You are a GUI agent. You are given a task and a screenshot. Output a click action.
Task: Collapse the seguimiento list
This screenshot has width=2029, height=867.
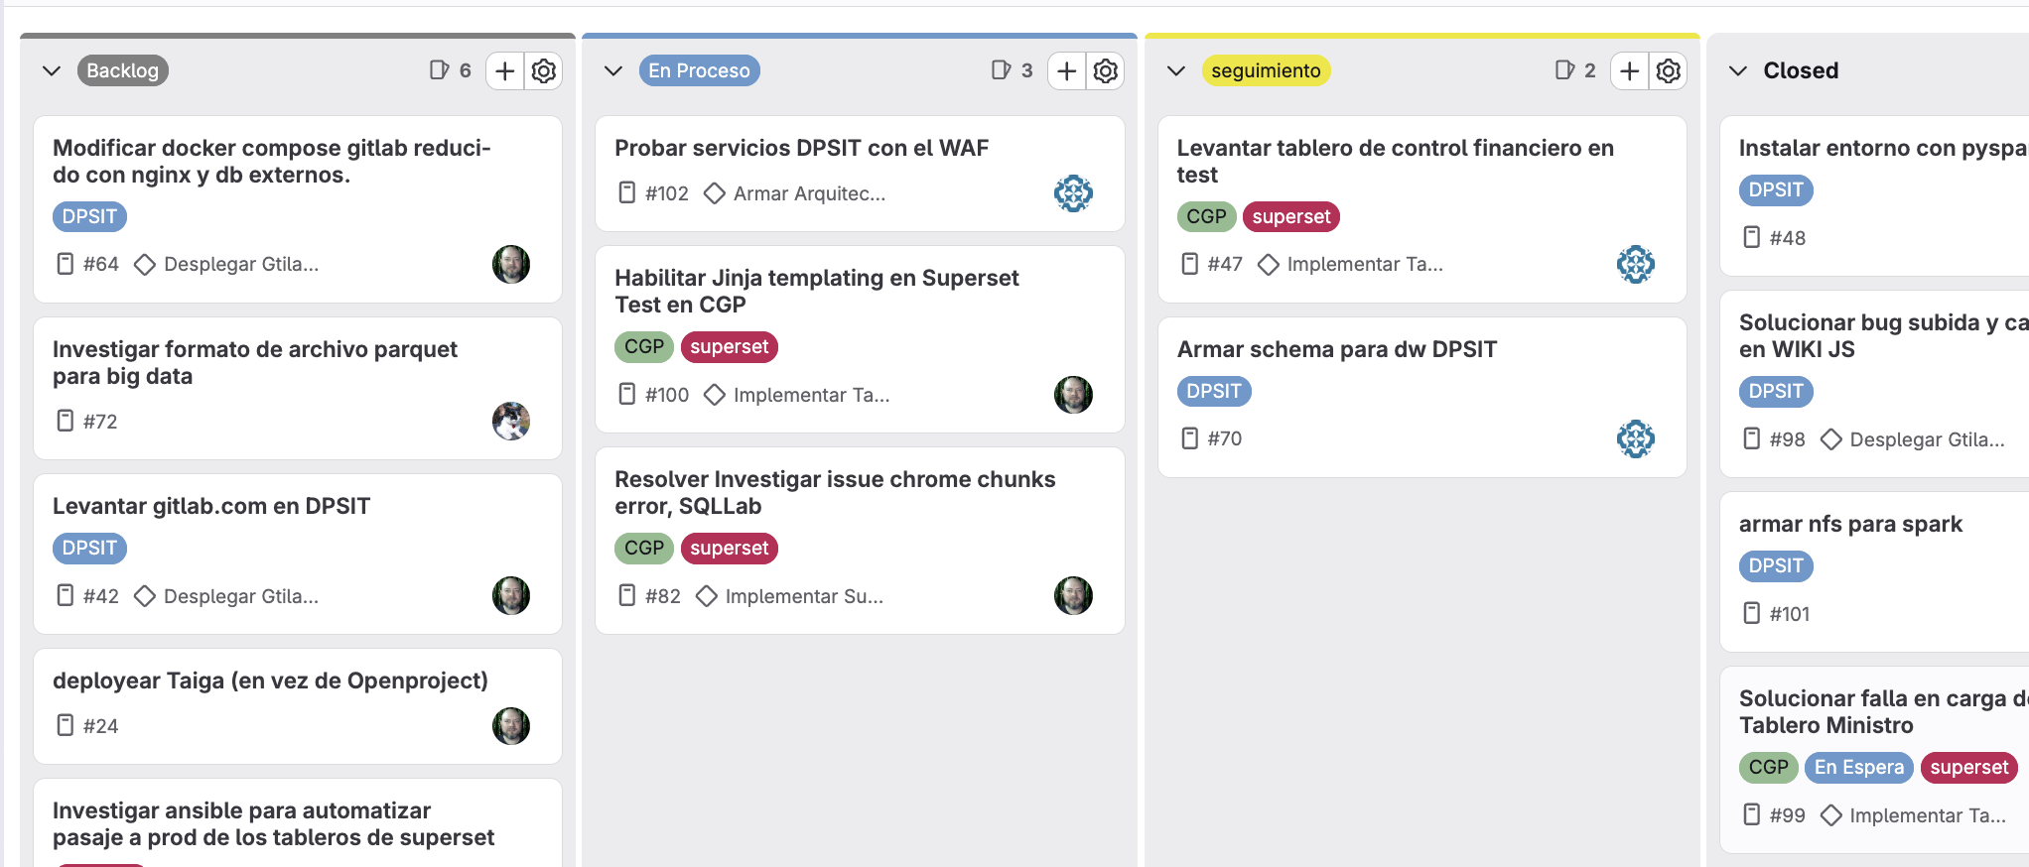(x=1176, y=71)
